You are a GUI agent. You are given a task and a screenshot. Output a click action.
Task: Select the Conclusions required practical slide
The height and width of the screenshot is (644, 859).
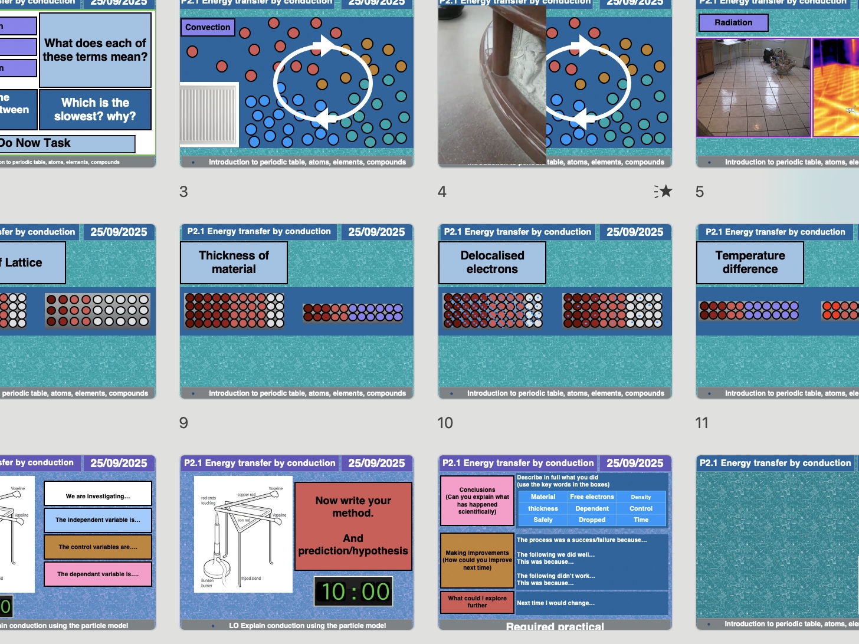(x=555, y=542)
